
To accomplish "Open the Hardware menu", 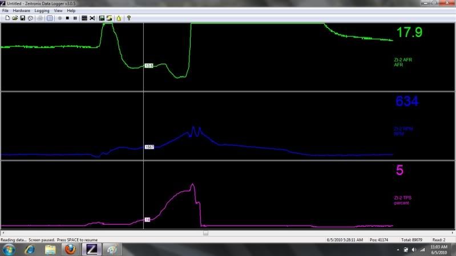I will [x=21, y=10].
